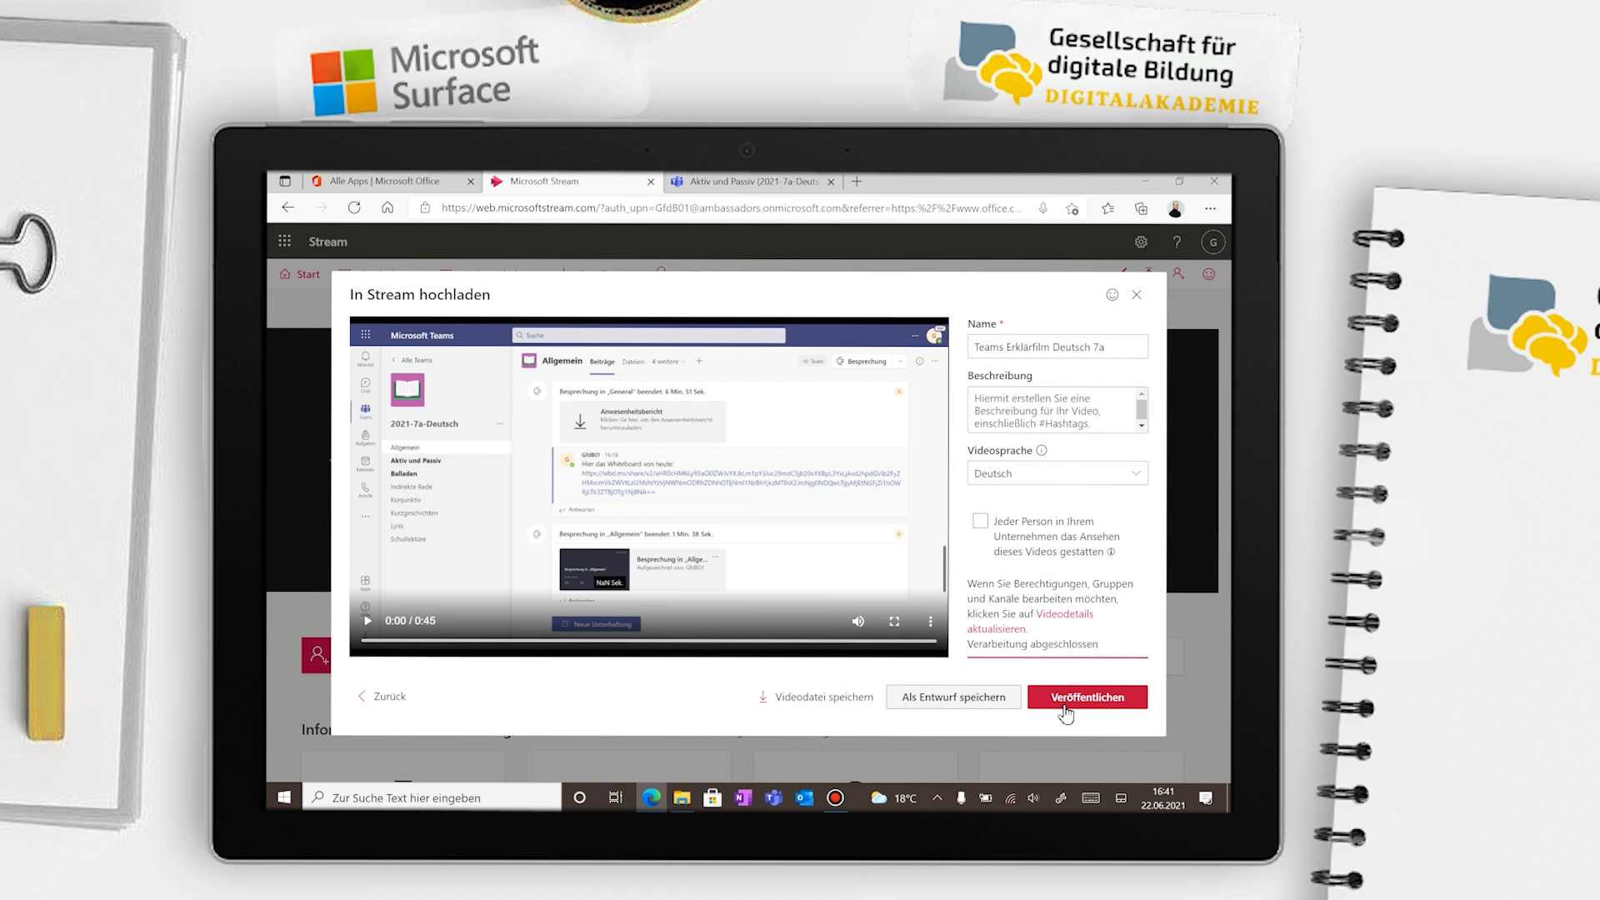1600x900 pixels.
Task: Click the Veröffentlichen button
Action: pos(1087,697)
